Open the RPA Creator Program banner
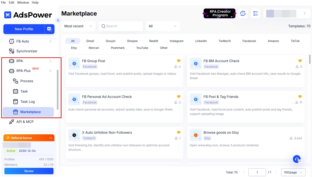The image size is (312, 177). click(x=220, y=13)
